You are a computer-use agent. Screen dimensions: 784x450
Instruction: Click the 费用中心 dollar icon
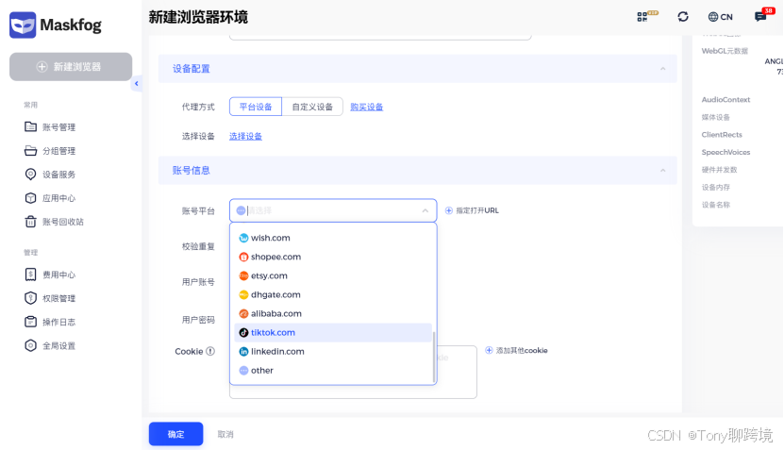30,274
